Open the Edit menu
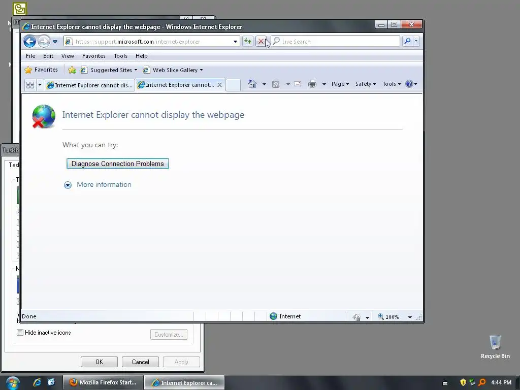520x390 pixels. (48, 56)
